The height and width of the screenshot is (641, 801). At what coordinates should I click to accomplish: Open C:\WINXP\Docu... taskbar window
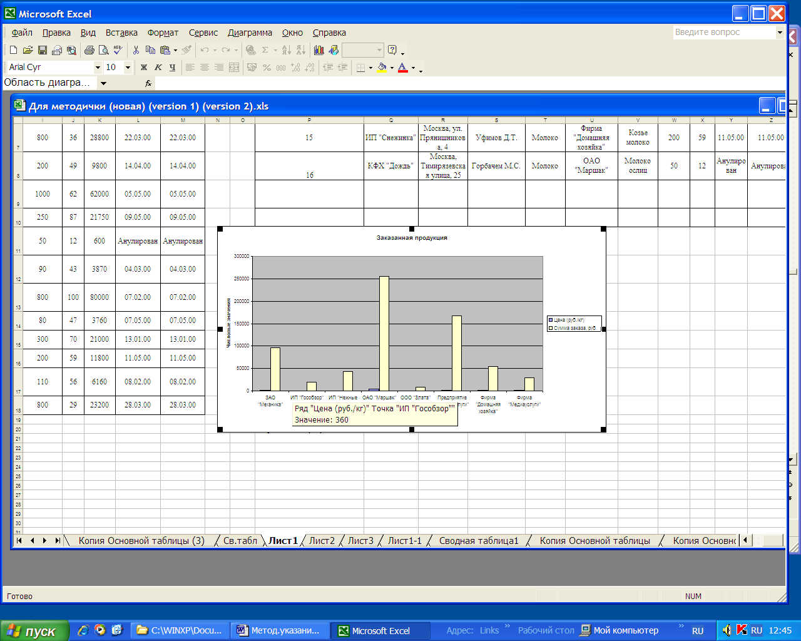coord(180,630)
